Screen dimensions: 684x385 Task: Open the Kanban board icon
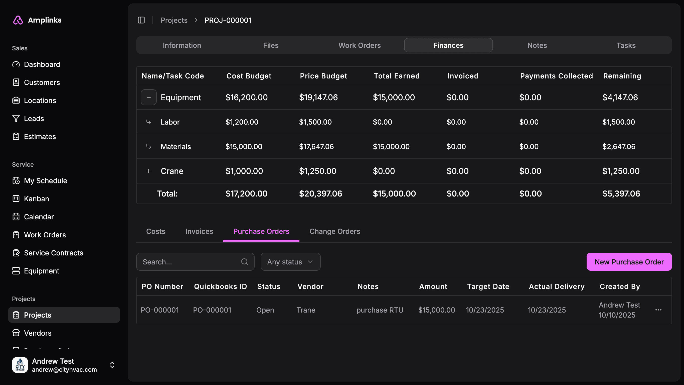click(16, 199)
